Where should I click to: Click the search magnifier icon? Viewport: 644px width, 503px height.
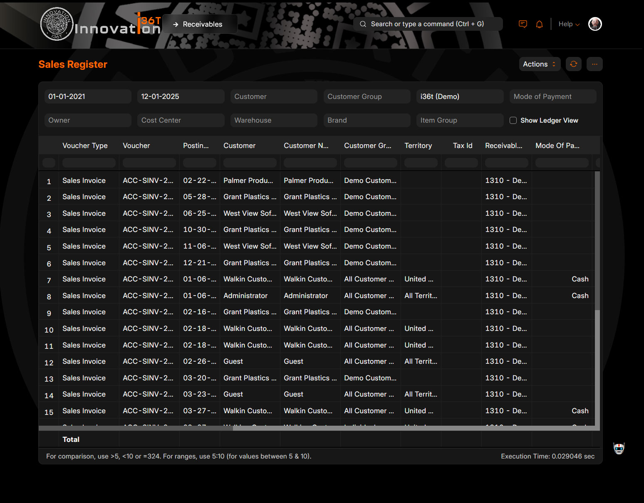(363, 24)
